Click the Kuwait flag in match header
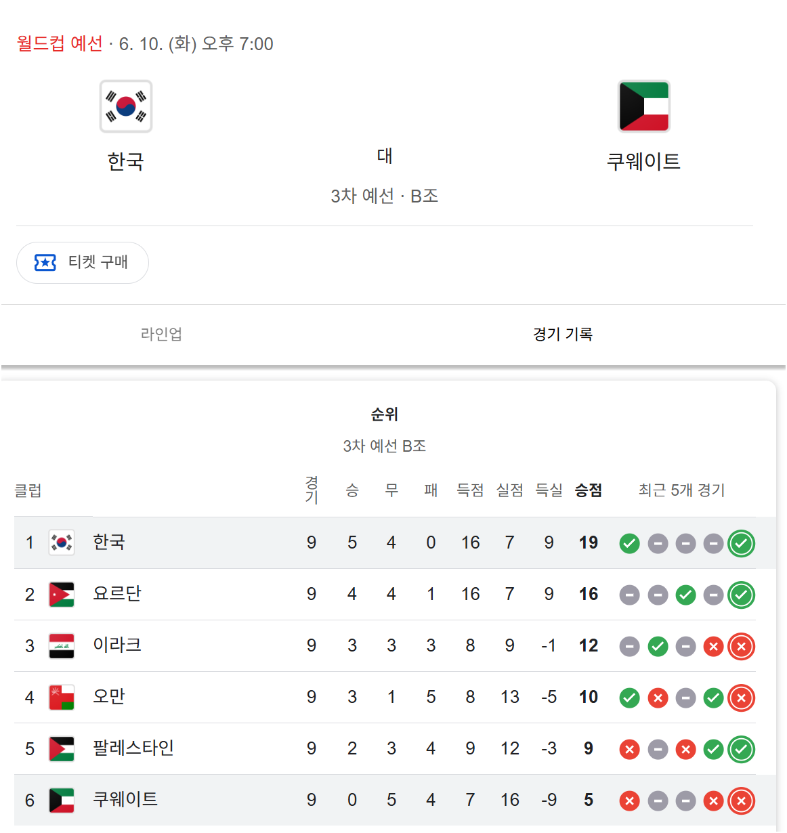Screen dimensions: 787x833 pyautogui.click(x=644, y=106)
